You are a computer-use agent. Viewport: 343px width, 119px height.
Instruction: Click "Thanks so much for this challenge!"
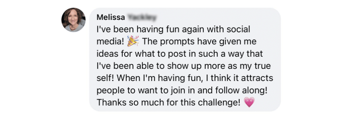pos(168,102)
